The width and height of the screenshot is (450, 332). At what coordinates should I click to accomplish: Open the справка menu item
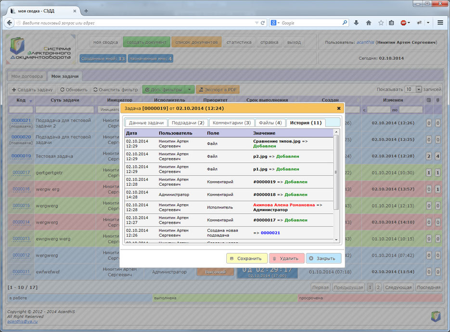tap(269, 42)
